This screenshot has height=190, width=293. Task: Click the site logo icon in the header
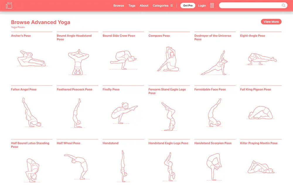click(9, 6)
